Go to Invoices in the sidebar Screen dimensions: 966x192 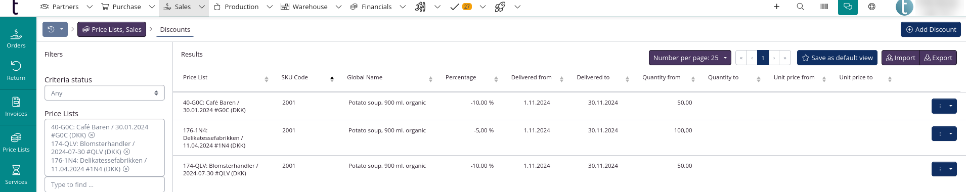[x=16, y=107]
